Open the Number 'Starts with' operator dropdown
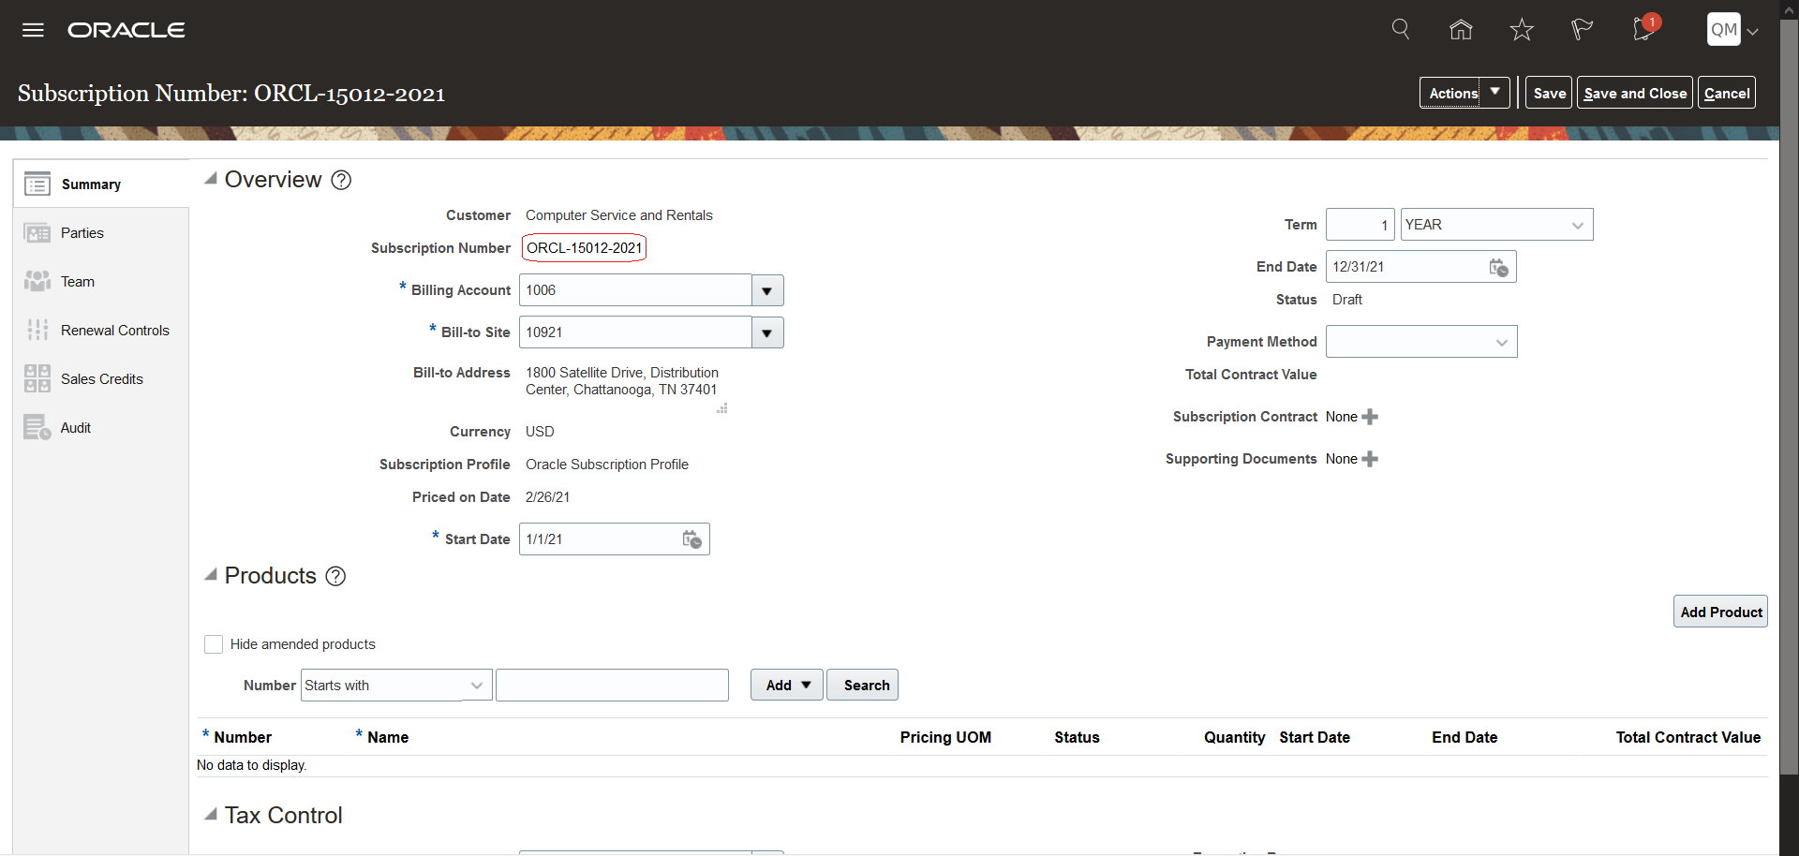1799x856 pixels. pos(396,685)
